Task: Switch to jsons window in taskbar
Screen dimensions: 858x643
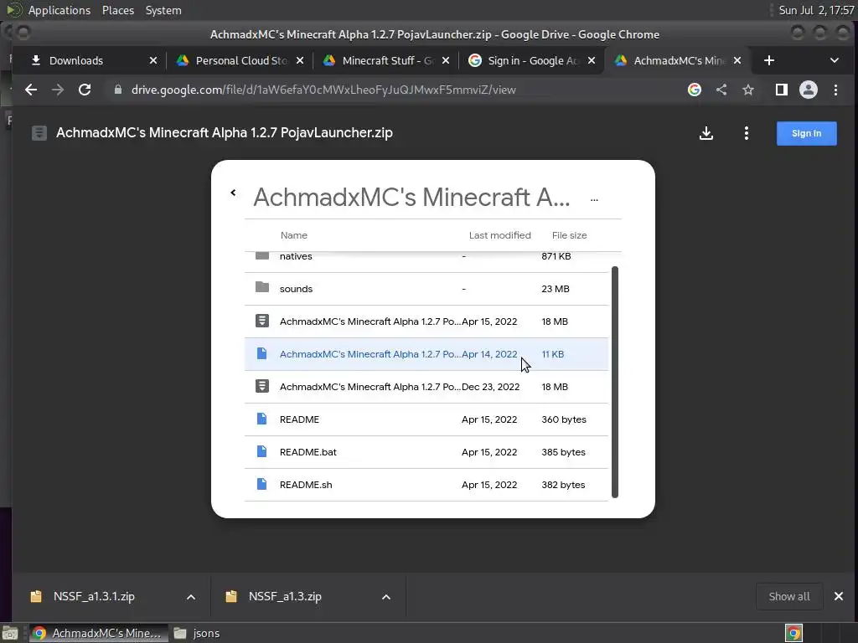Action: 197,633
